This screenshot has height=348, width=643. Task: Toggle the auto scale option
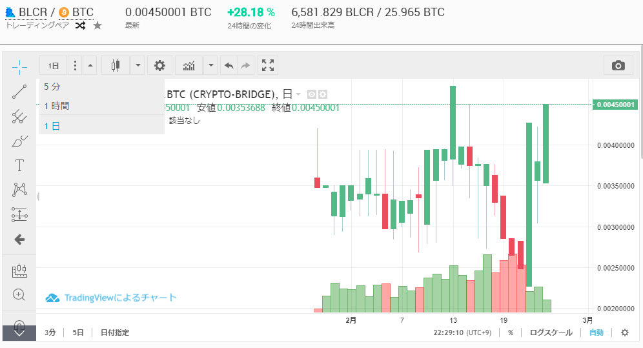coord(596,333)
